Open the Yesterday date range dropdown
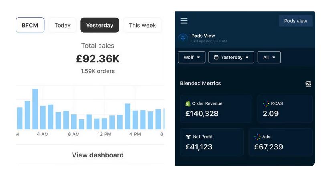This screenshot has height=175, width=323. 232,57
